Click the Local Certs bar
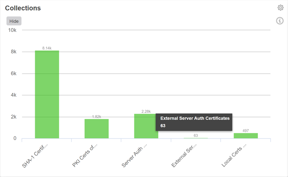The image size is (288, 177). coord(245,136)
